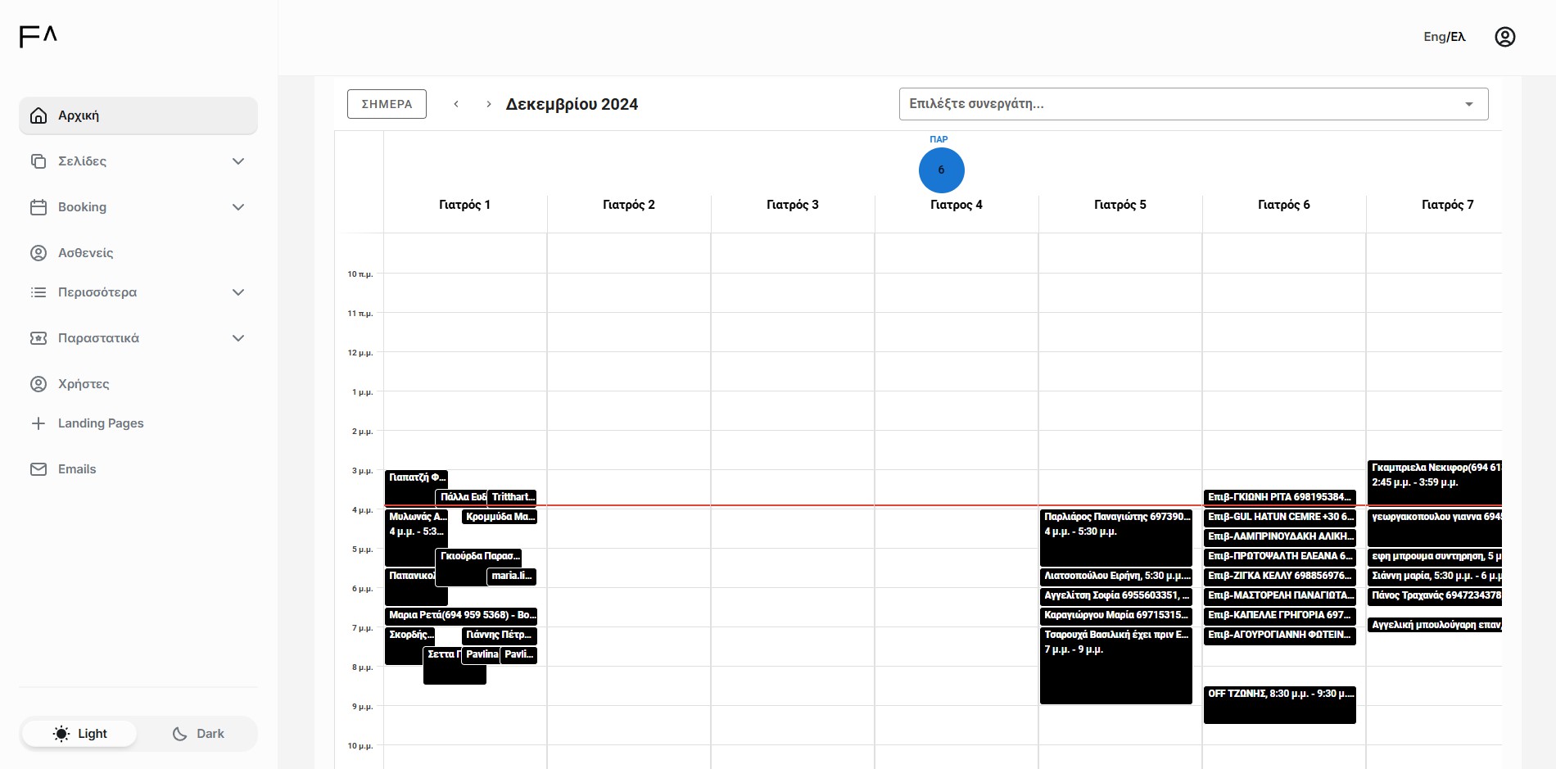Click the Landing Pages plus icon

click(38, 423)
